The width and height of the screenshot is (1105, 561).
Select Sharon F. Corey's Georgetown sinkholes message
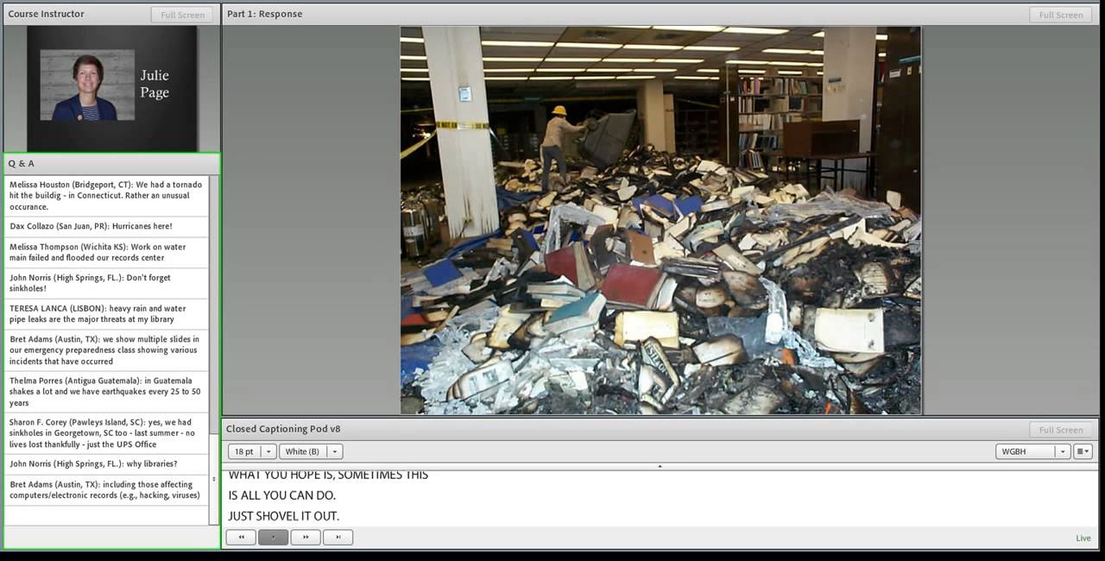106,433
